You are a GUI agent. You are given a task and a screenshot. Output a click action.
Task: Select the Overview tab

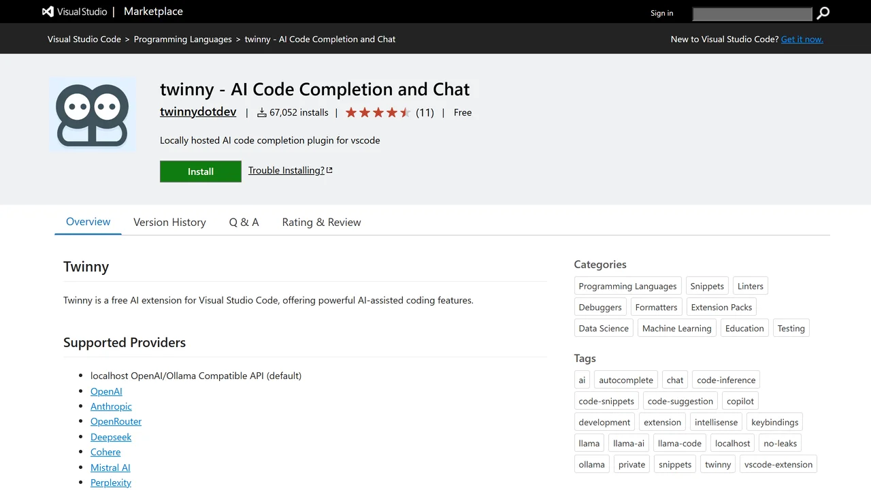coord(88,222)
